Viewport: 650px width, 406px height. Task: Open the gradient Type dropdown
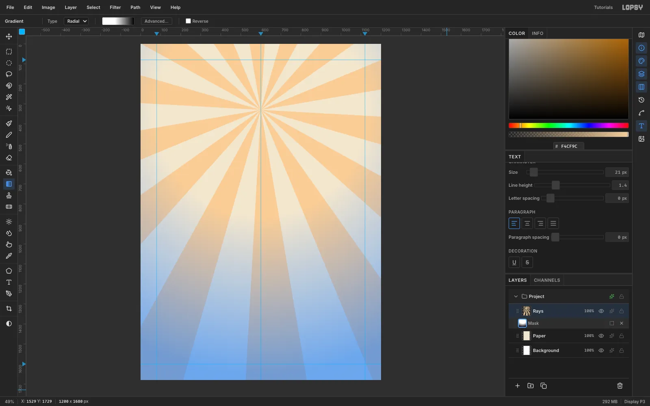click(x=76, y=21)
